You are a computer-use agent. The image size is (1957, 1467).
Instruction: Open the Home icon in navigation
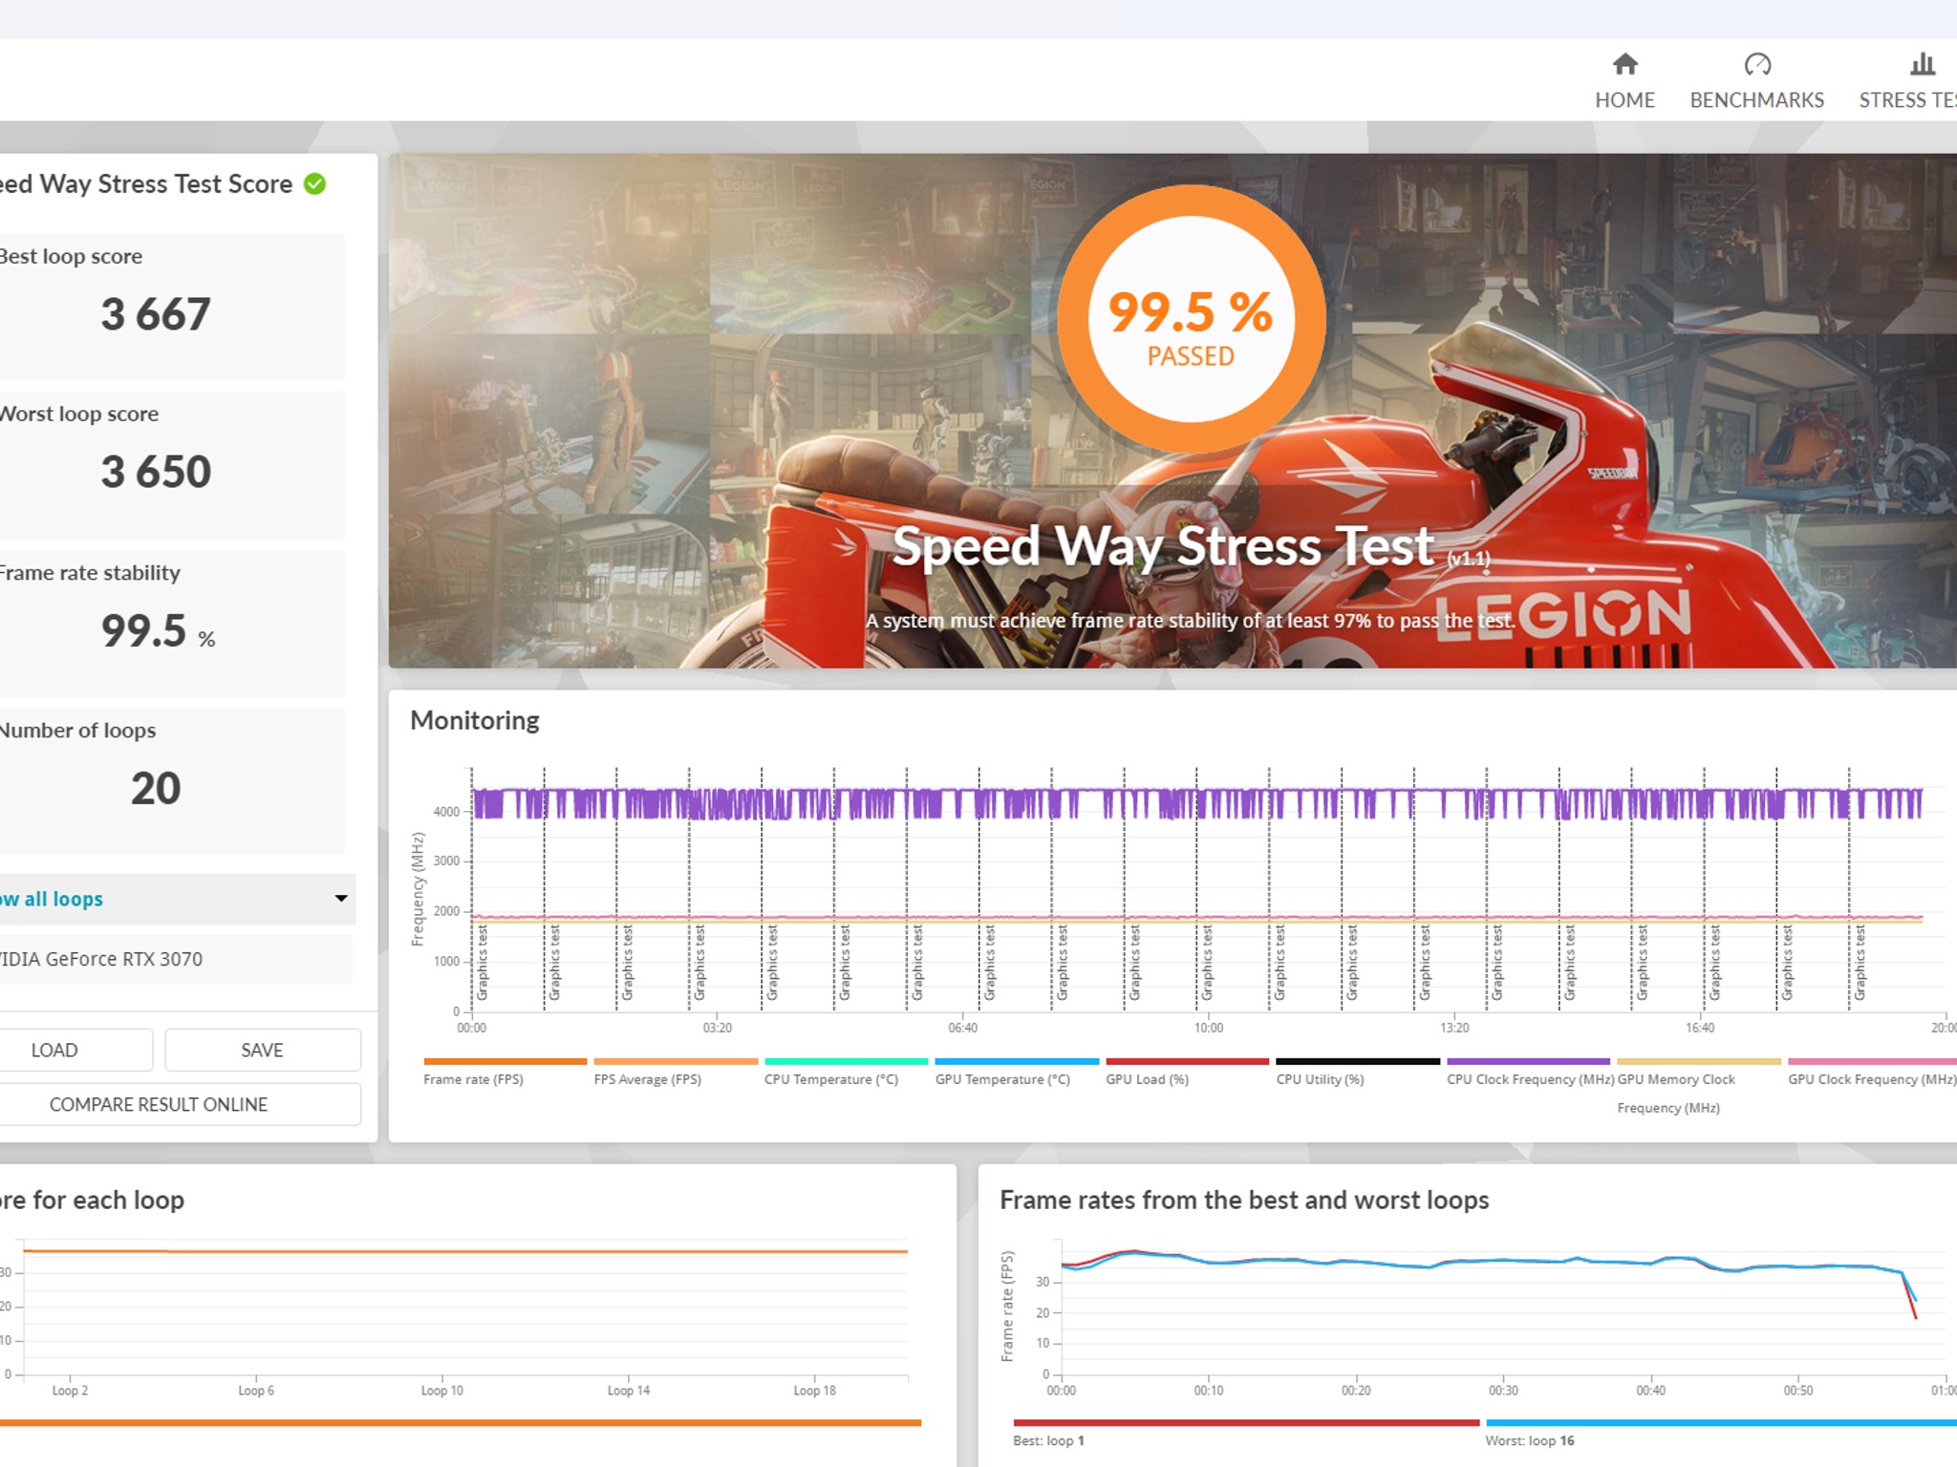1624,64
